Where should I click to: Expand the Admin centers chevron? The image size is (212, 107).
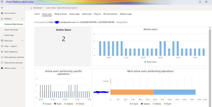[22, 68]
